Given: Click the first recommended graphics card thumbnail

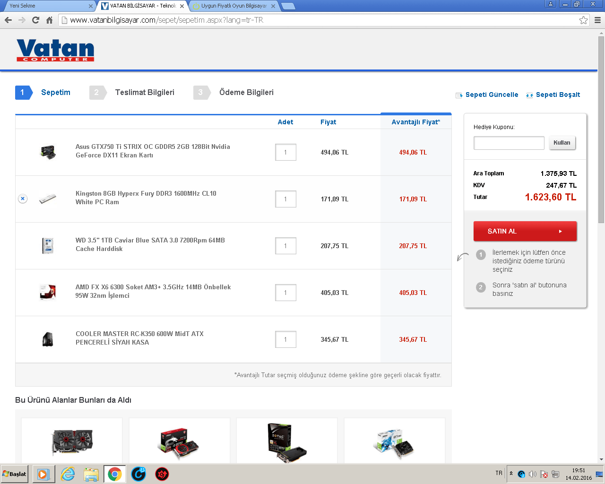Looking at the screenshot, I should [x=72, y=442].
